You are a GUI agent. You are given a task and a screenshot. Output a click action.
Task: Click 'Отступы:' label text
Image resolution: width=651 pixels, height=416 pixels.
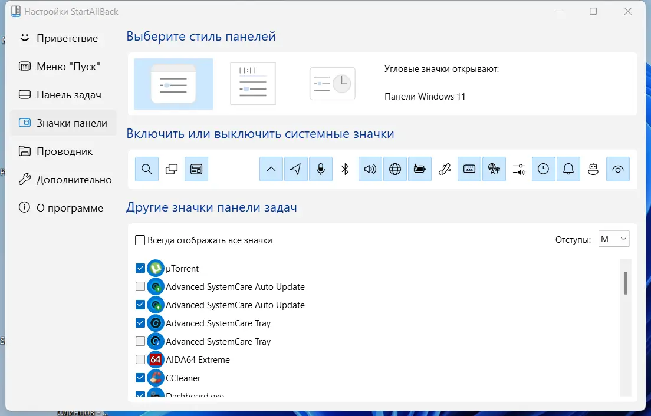[573, 240]
